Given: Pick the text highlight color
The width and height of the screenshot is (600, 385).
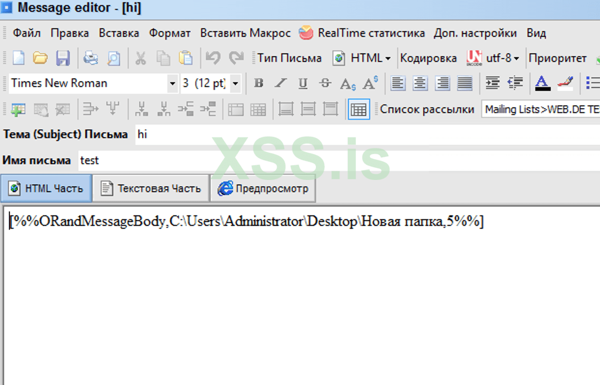Looking at the screenshot, I should pos(565,83).
